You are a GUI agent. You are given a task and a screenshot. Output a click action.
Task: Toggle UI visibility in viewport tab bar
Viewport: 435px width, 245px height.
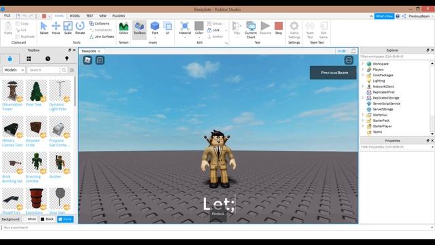[341, 51]
